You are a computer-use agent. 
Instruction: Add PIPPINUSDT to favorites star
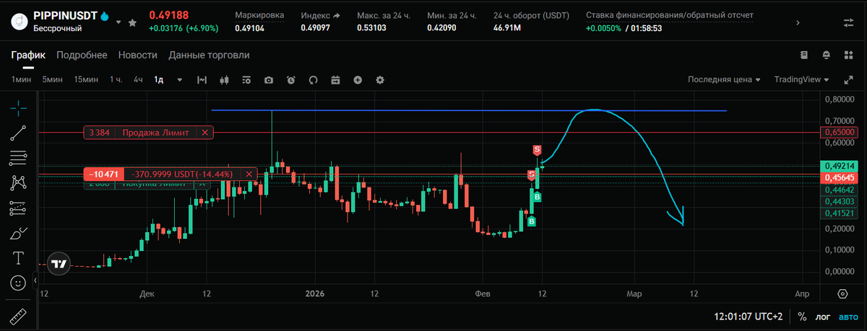coord(132,22)
